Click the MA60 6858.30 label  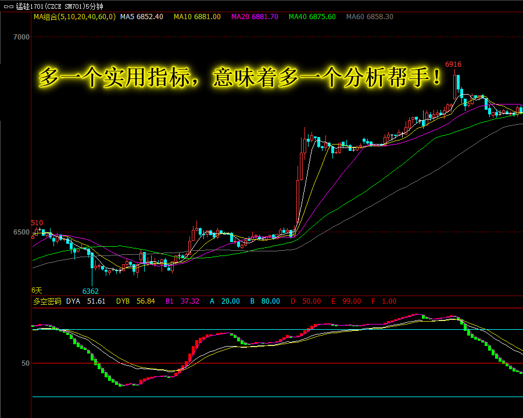click(370, 17)
